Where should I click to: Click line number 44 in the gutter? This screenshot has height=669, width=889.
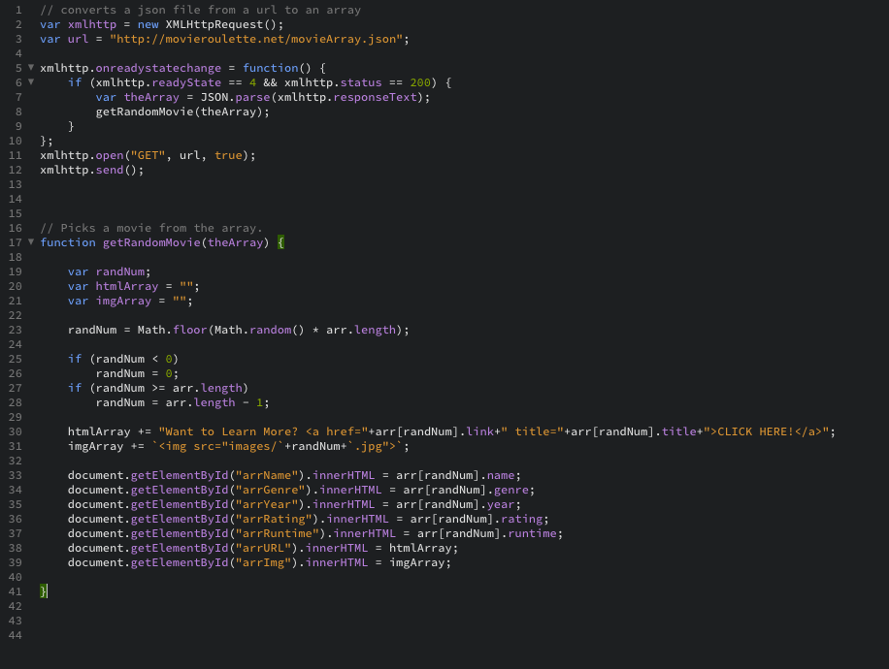(x=16, y=635)
